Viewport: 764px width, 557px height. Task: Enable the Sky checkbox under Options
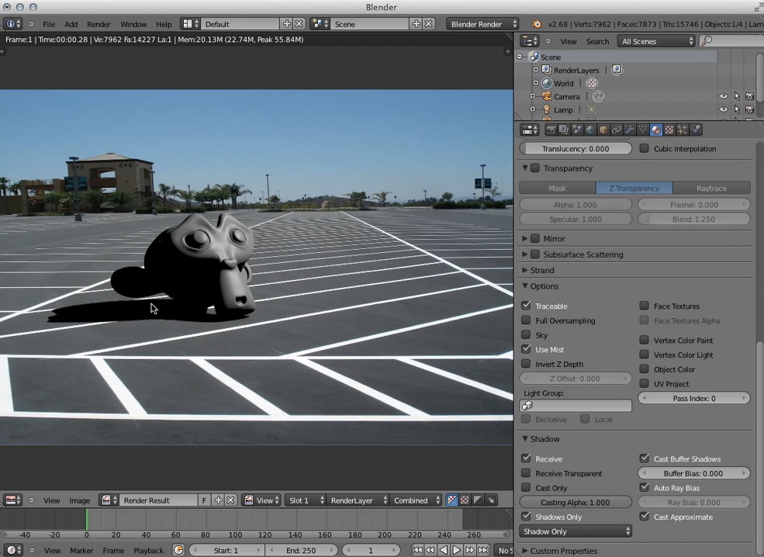526,334
